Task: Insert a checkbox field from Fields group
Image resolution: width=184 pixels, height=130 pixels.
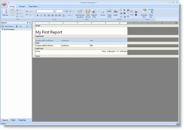Action: (x=121, y=10)
